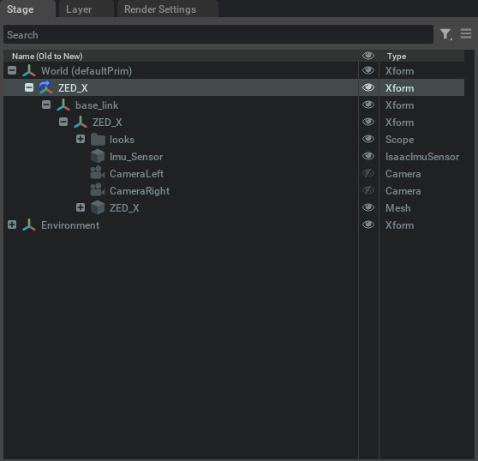
Task: Click the CameraRight camera icon
Action: pos(98,190)
